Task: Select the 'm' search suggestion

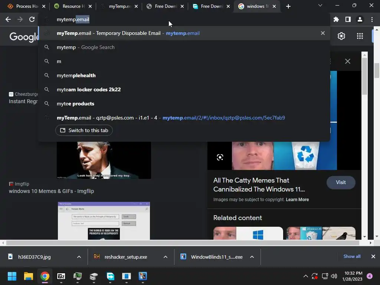Action: pos(184,61)
